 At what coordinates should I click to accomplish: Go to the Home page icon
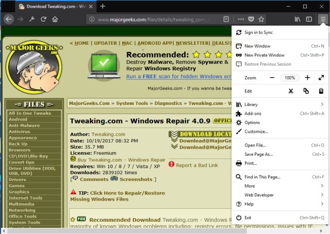(x=55, y=20)
